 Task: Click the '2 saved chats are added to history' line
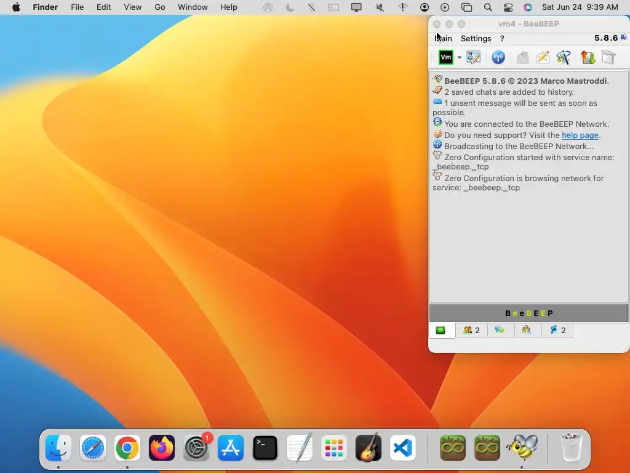pyautogui.click(x=509, y=92)
